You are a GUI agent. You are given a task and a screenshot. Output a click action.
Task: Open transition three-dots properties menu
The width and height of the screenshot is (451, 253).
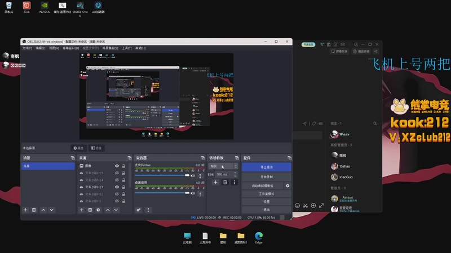click(x=235, y=182)
